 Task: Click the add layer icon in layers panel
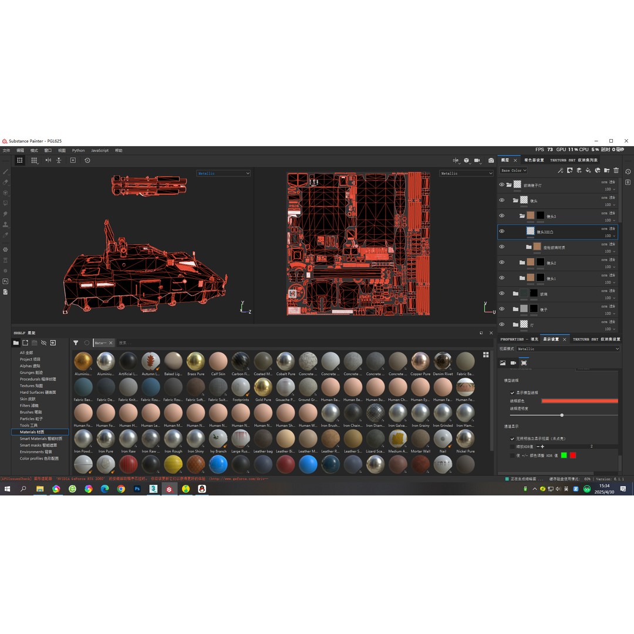(x=579, y=171)
